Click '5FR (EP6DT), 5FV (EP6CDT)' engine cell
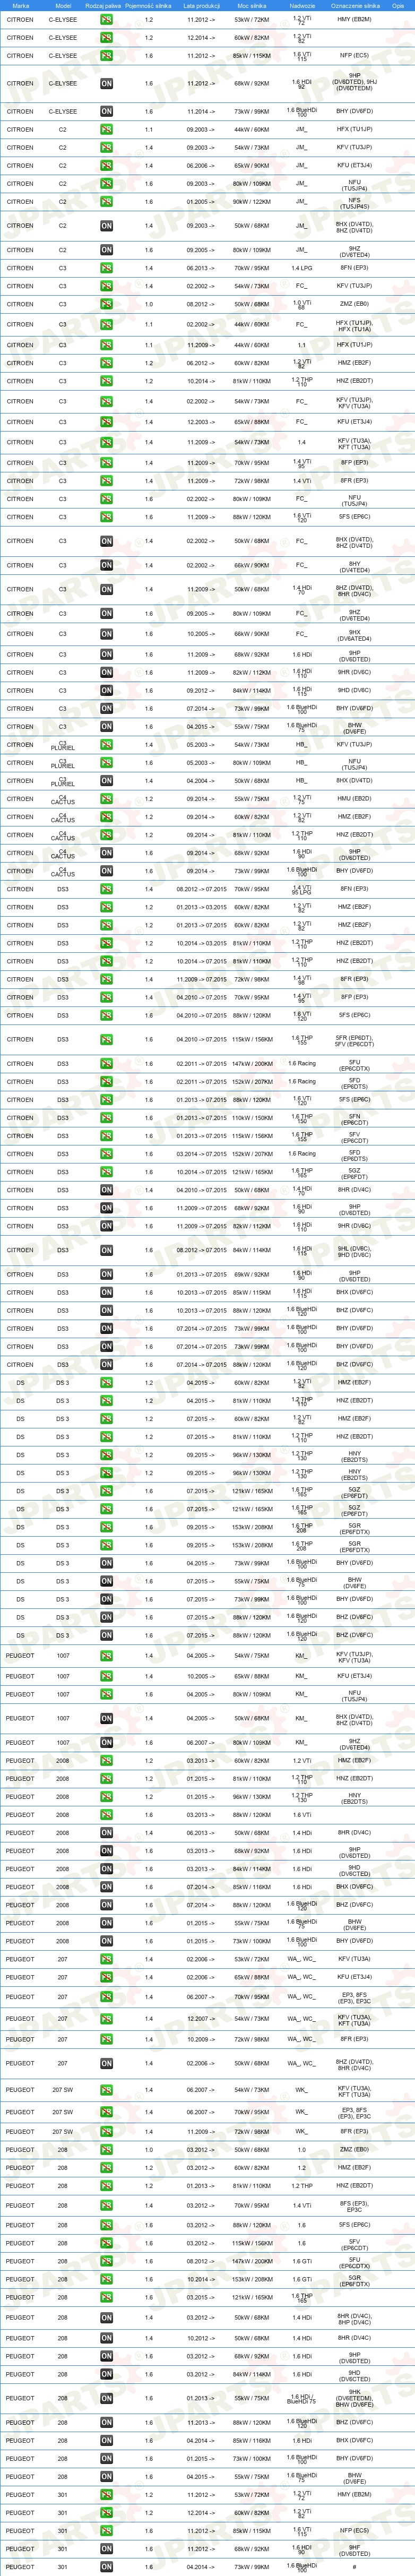This screenshot has height=2576, width=415. click(x=354, y=1039)
